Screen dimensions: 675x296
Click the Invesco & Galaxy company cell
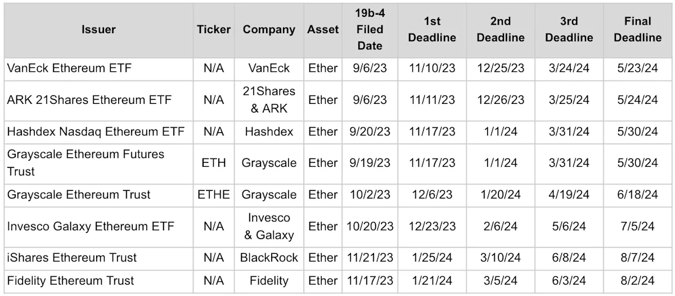click(x=269, y=226)
